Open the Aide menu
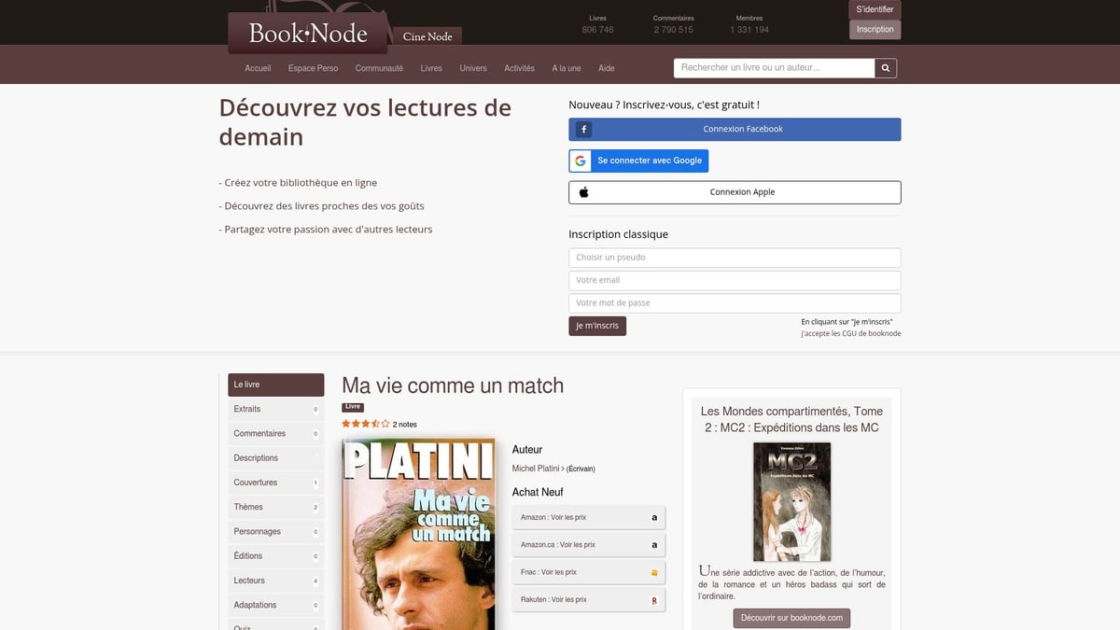The width and height of the screenshot is (1120, 630). tap(607, 68)
